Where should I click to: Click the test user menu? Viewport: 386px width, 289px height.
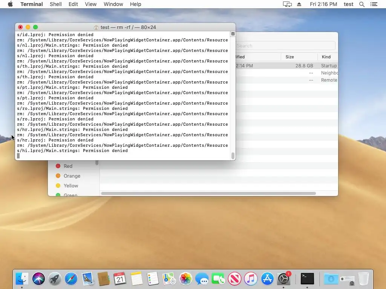tap(348, 4)
